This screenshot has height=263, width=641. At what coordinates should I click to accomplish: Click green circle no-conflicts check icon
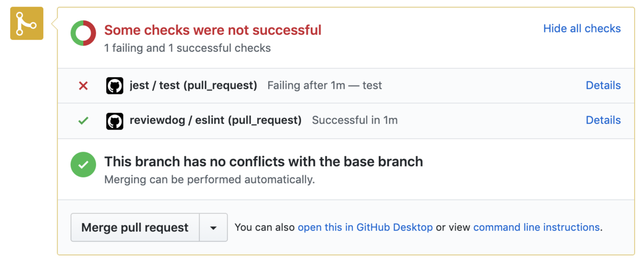coord(83,165)
